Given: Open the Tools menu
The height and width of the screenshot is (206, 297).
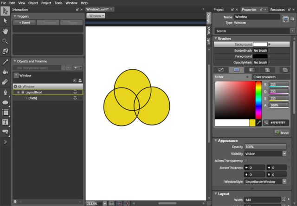Looking at the screenshot, I should tap(58, 3).
